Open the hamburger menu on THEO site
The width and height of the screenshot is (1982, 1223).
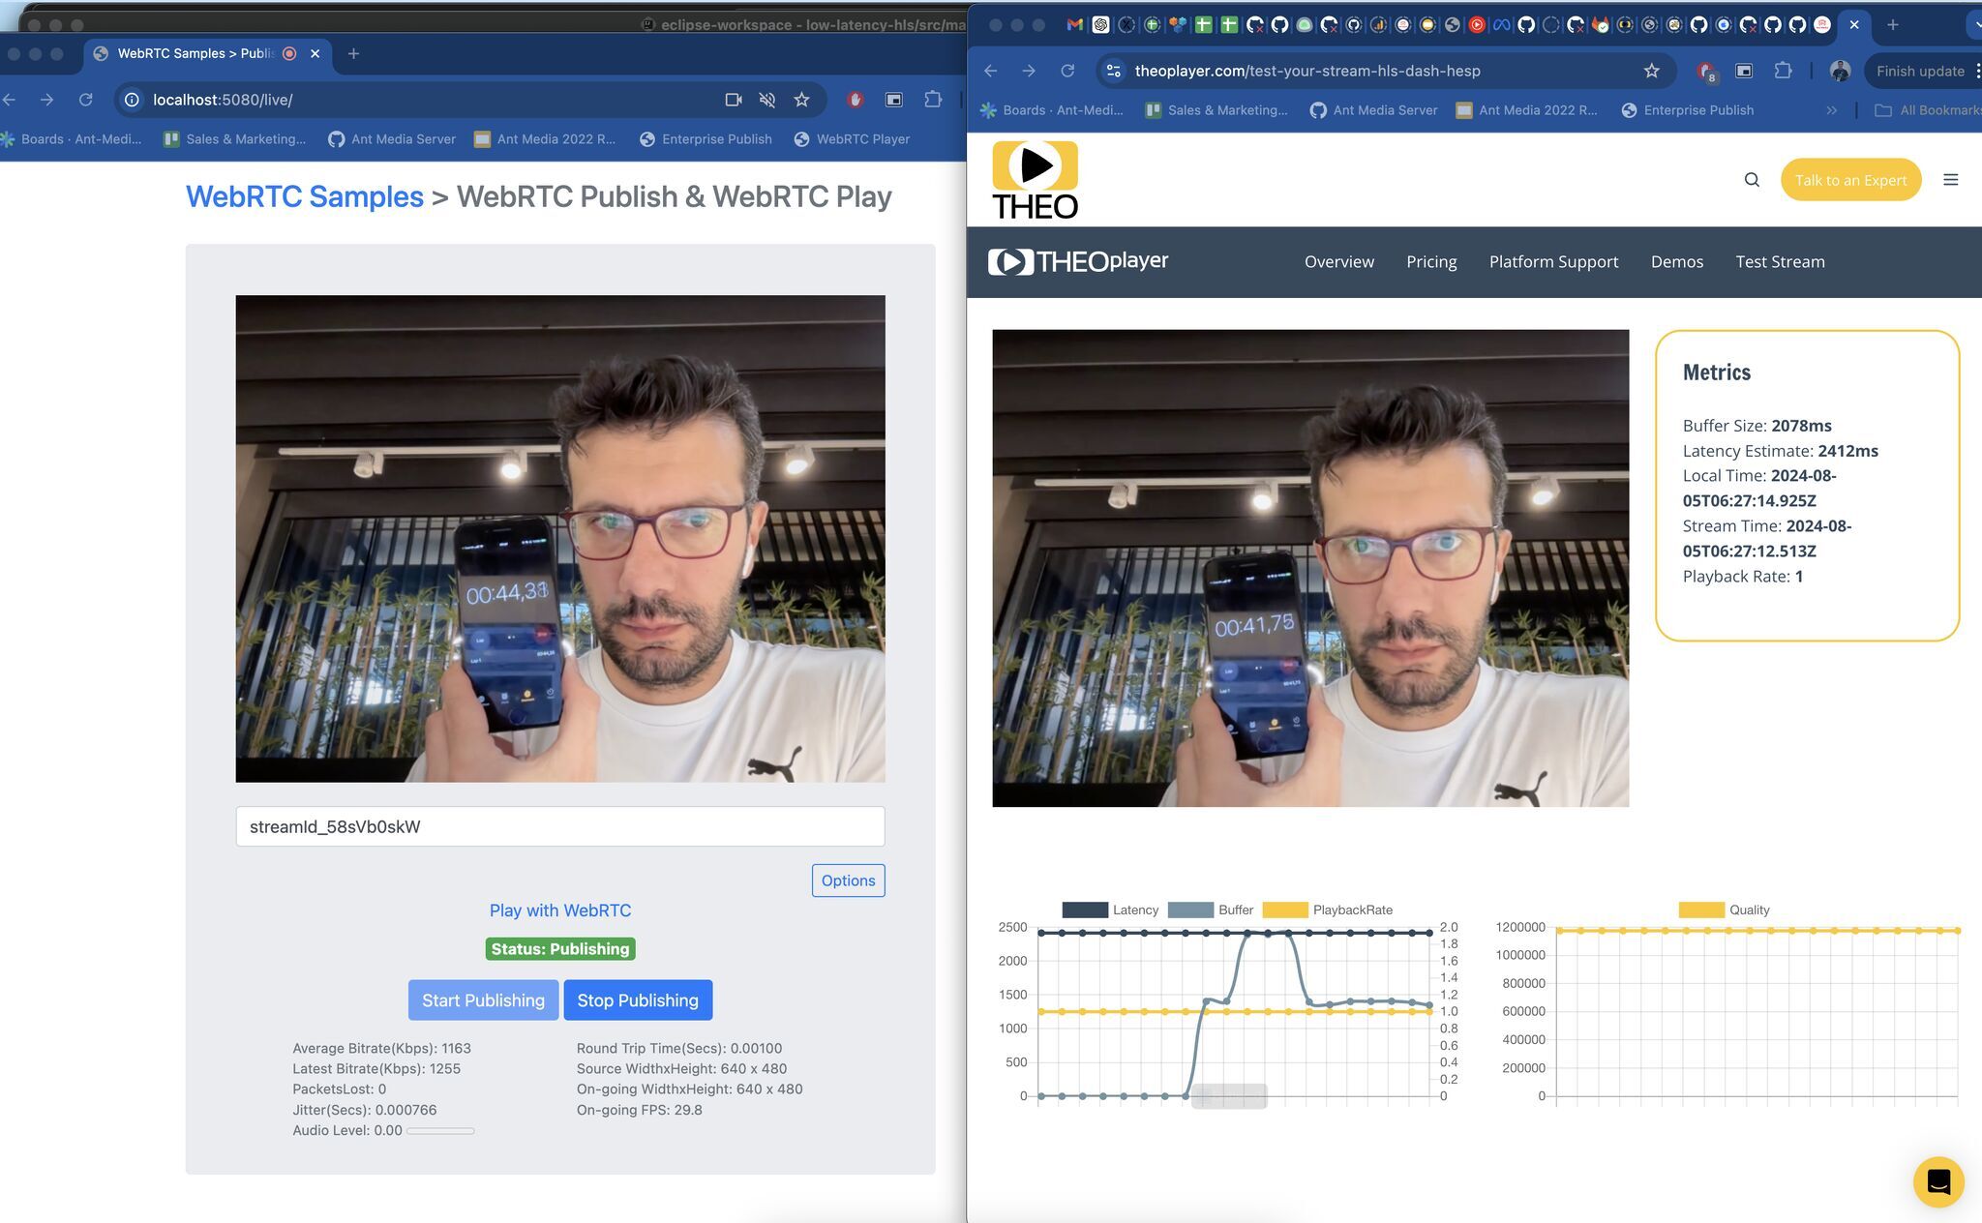pyautogui.click(x=1951, y=180)
